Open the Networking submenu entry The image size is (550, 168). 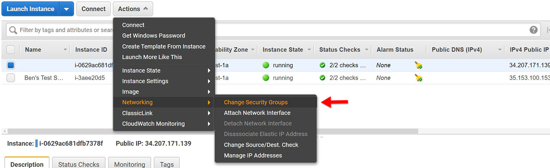[x=164, y=102]
